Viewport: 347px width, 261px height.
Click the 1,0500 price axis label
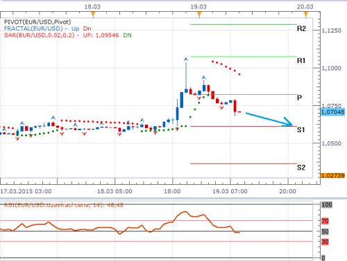coord(332,143)
